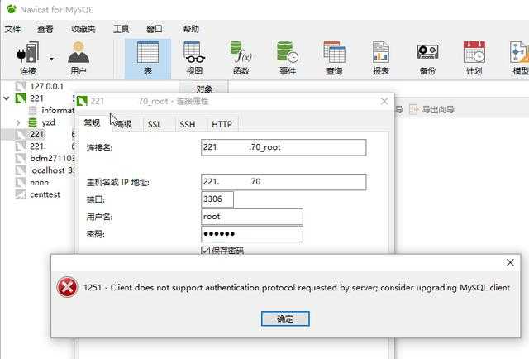529x359 pixels.
Task: Switch to SSH tab in dialog
Action: click(188, 124)
